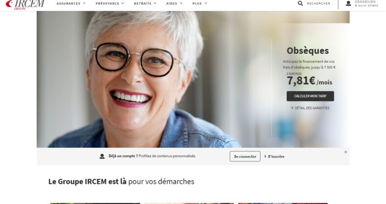Open Connexion & suivi client
Viewport: 386px width, 204px height.
point(366,3)
